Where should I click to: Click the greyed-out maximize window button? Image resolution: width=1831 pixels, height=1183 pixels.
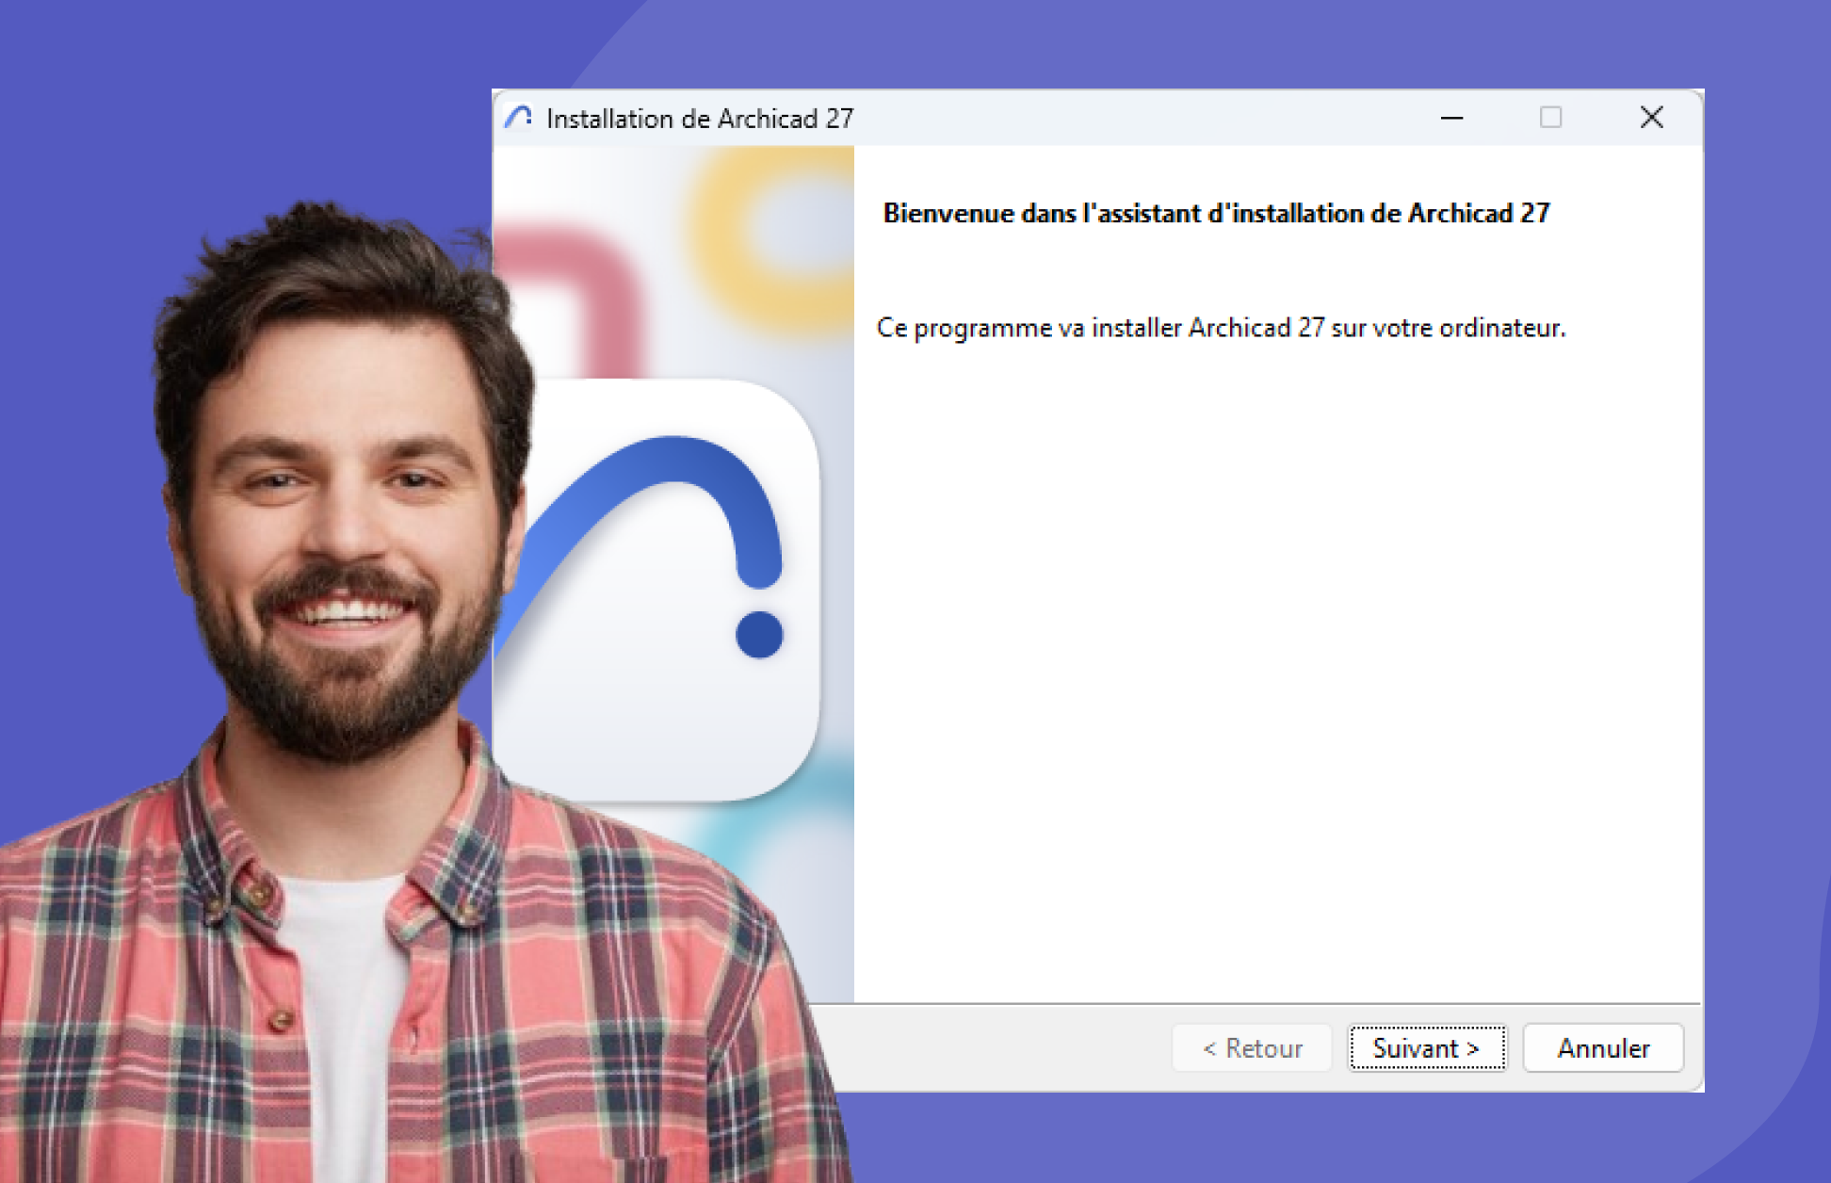coord(1550,118)
